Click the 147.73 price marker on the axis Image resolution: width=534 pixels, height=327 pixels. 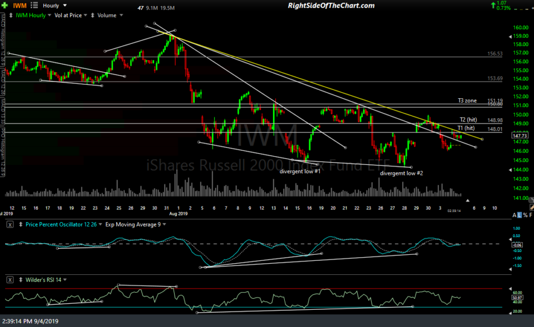520,135
